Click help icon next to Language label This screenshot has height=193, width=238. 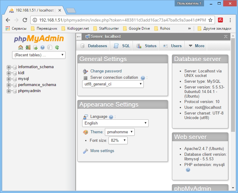111,117
